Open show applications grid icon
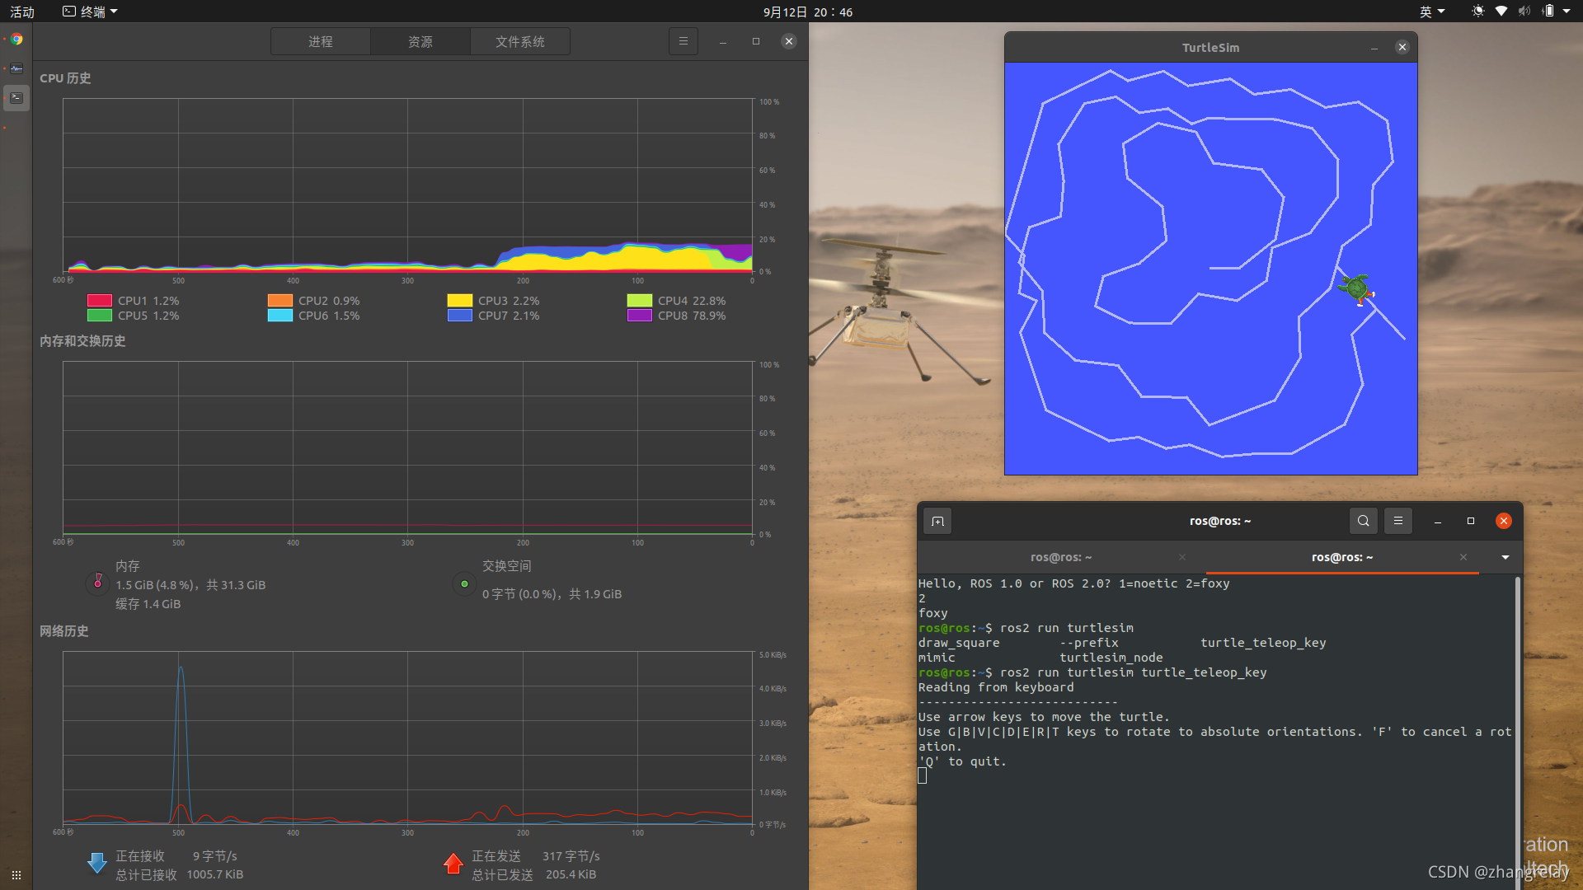Screen dimensions: 1583x890 point(16,875)
